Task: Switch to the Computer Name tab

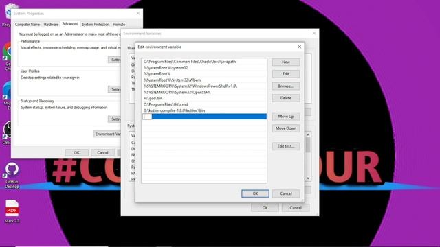Action: 27,25
